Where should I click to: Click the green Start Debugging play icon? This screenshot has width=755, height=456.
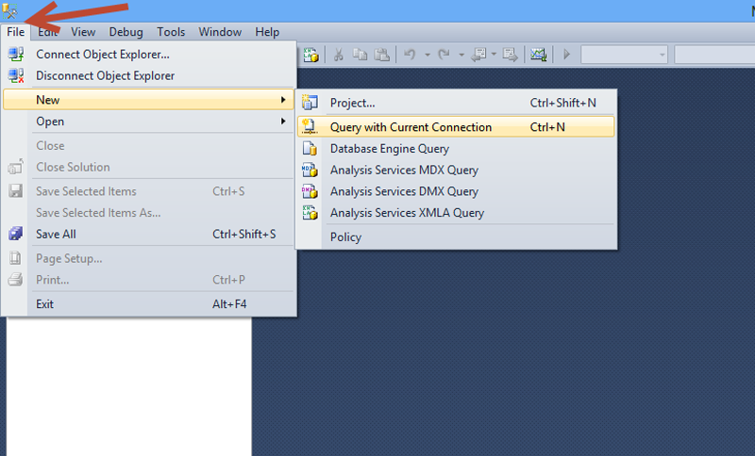click(x=567, y=55)
